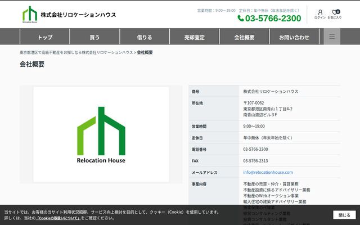Open 買う in the navigation bar

94,37
